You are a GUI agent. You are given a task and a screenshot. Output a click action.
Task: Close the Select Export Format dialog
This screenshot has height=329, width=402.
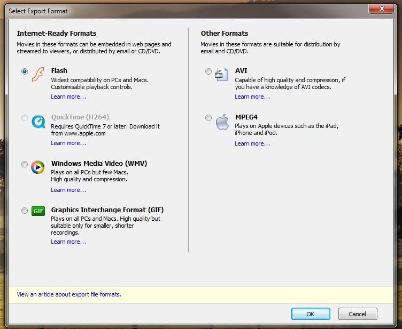pos(381,9)
